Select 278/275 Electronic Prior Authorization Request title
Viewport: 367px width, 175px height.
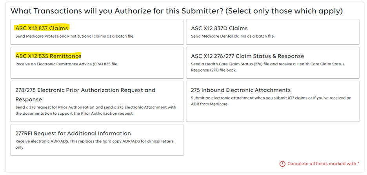(x=85, y=95)
